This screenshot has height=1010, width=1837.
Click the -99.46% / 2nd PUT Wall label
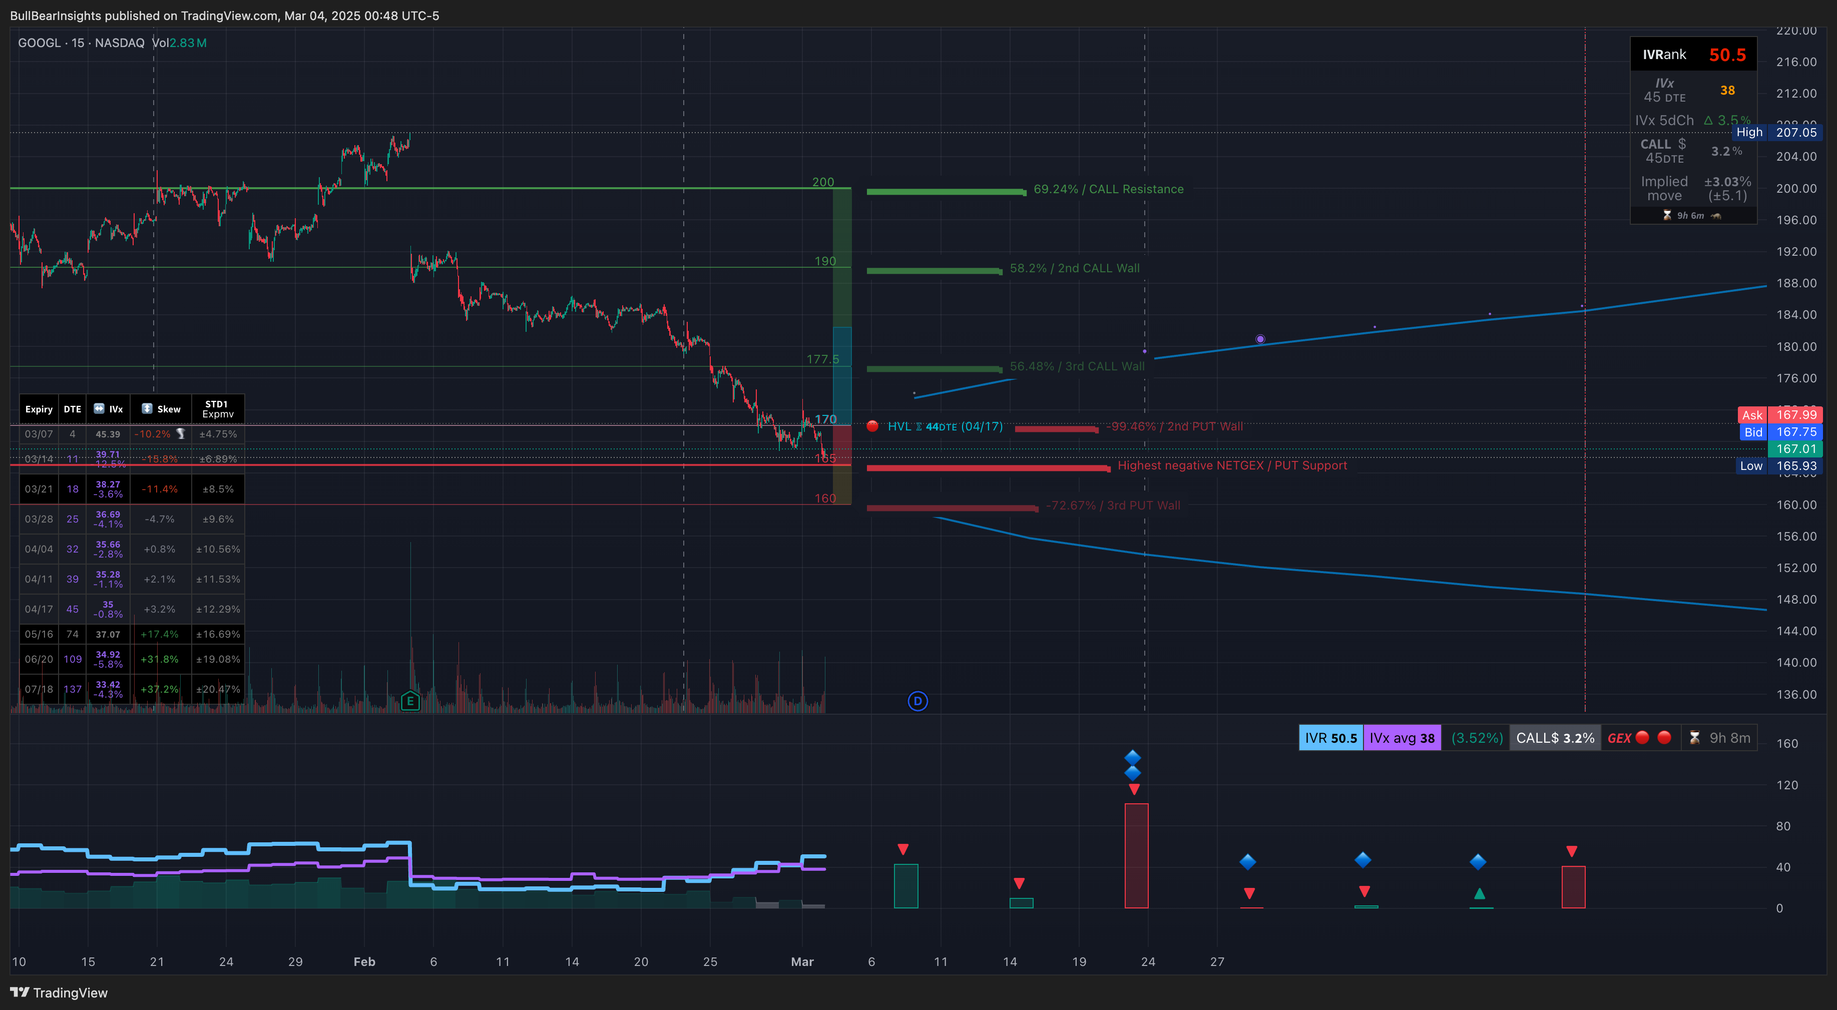[1174, 426]
